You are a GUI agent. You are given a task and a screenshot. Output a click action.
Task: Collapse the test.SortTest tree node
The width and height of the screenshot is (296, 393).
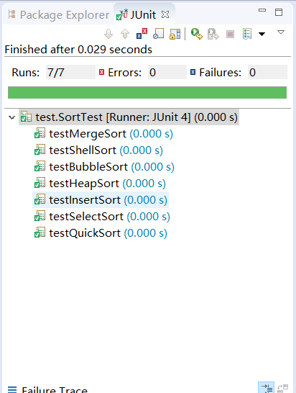[11, 117]
